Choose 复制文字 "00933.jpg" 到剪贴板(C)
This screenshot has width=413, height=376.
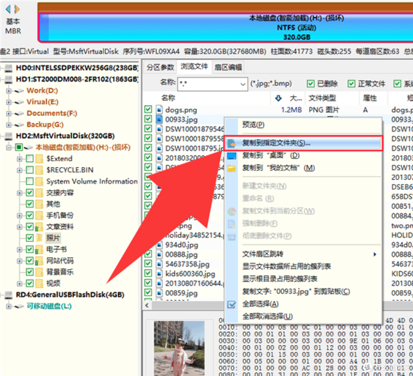303,291
